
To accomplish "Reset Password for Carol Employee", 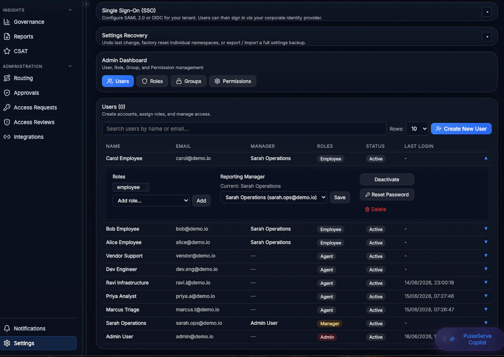I will (387, 195).
